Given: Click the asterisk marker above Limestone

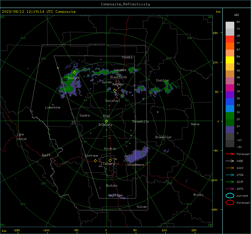Looking at the screenshot, I should tap(53, 105).
